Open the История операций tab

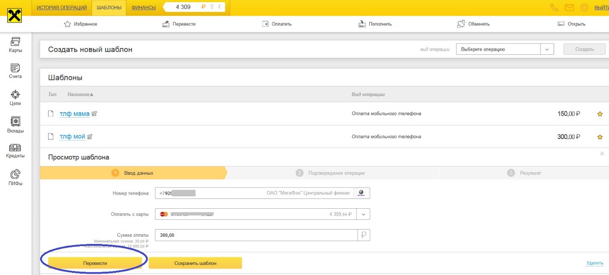click(62, 7)
